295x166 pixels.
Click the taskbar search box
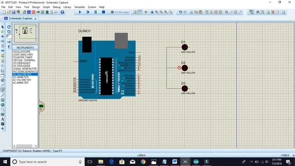47,162
